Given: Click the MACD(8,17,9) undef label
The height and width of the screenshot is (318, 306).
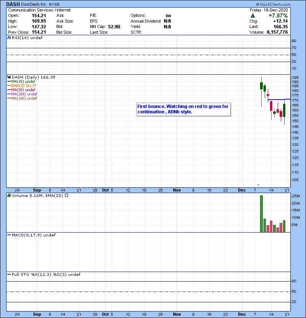Looking at the screenshot, I should click(34, 235).
